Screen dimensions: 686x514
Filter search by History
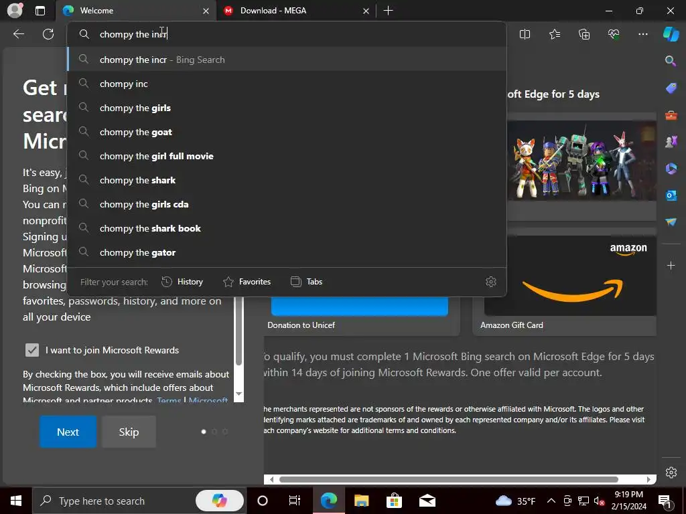click(182, 282)
